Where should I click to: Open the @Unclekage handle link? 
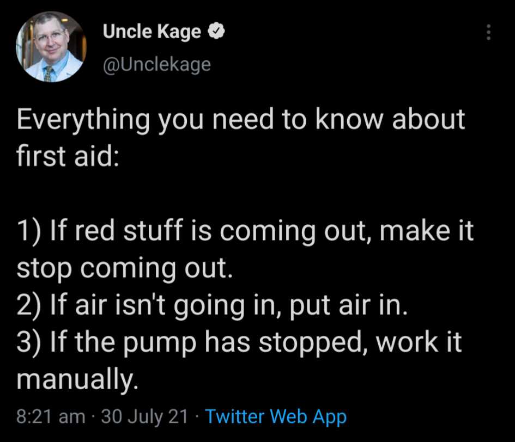[156, 64]
